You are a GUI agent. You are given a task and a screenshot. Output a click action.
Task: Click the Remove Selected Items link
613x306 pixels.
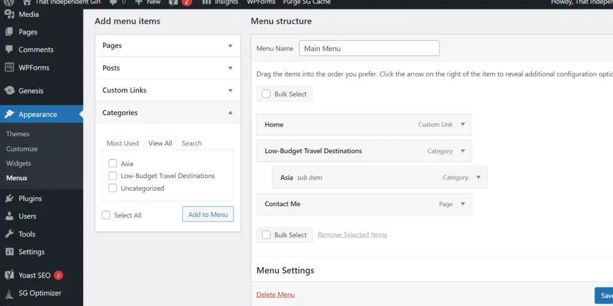352,234
